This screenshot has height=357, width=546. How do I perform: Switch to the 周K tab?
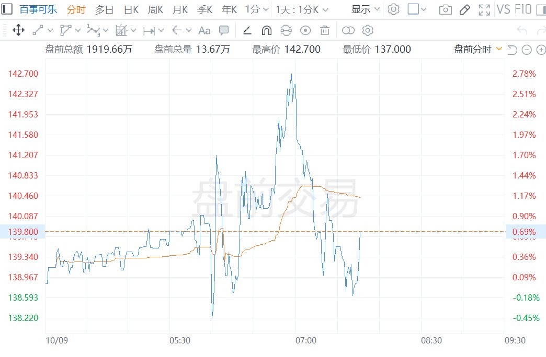click(155, 9)
